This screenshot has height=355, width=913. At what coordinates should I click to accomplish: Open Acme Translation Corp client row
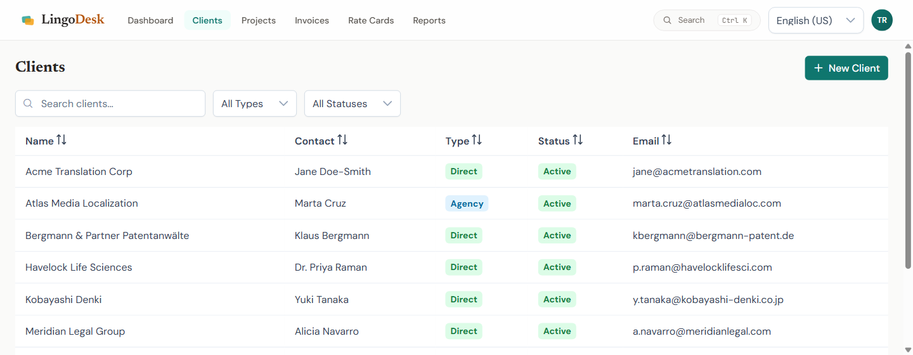point(451,171)
